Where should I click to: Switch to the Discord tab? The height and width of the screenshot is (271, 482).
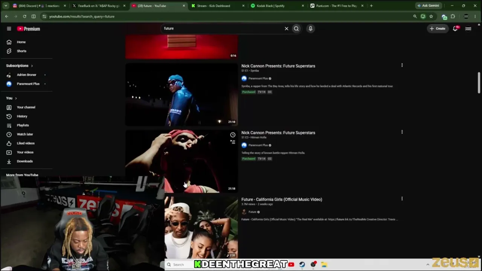(39, 6)
